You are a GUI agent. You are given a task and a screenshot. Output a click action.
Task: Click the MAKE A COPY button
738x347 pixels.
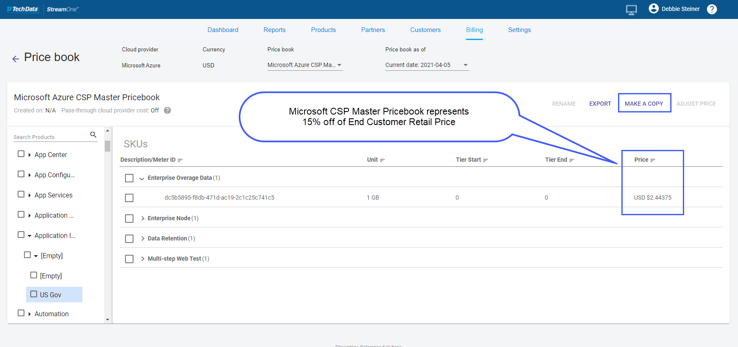click(644, 104)
